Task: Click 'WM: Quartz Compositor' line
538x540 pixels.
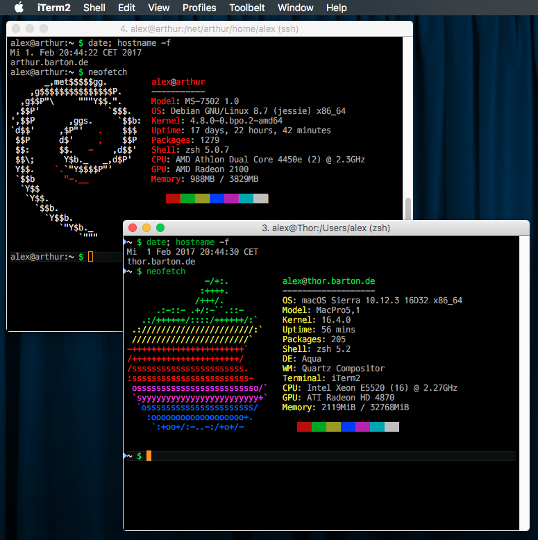Action: tap(333, 369)
